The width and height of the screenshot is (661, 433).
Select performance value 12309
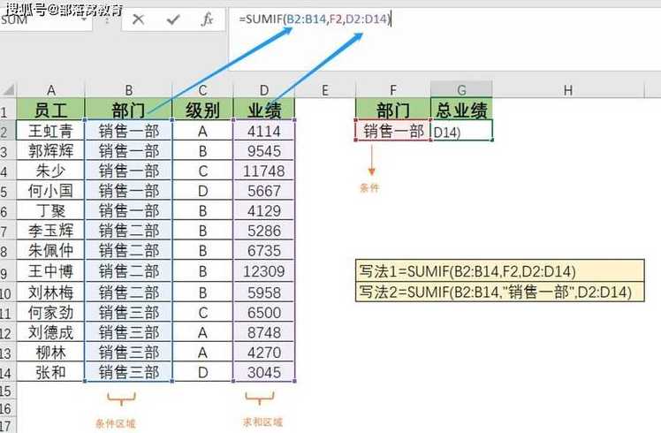(x=264, y=270)
